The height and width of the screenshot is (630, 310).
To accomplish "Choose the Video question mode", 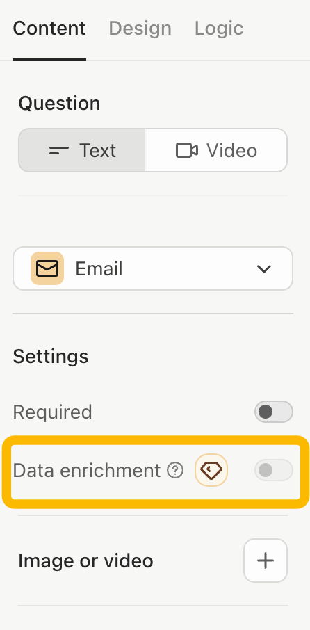I will [216, 150].
